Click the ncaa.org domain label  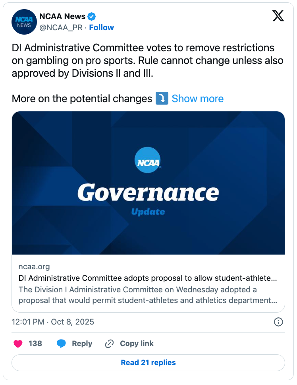pyautogui.click(x=34, y=266)
